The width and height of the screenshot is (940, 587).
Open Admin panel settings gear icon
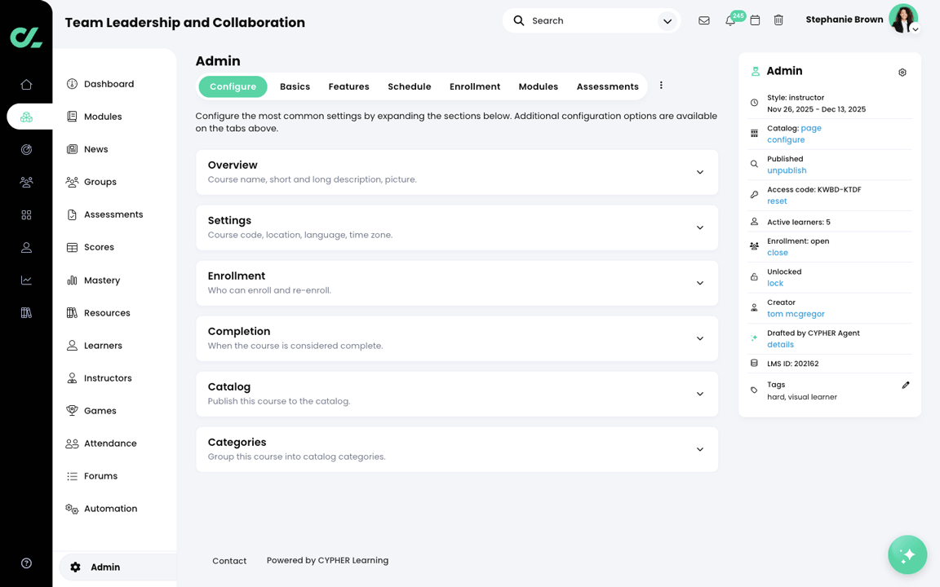(x=902, y=73)
